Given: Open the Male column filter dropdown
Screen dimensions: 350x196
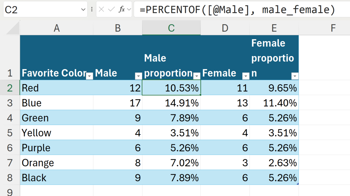Looking at the screenshot, I should tap(139, 76).
